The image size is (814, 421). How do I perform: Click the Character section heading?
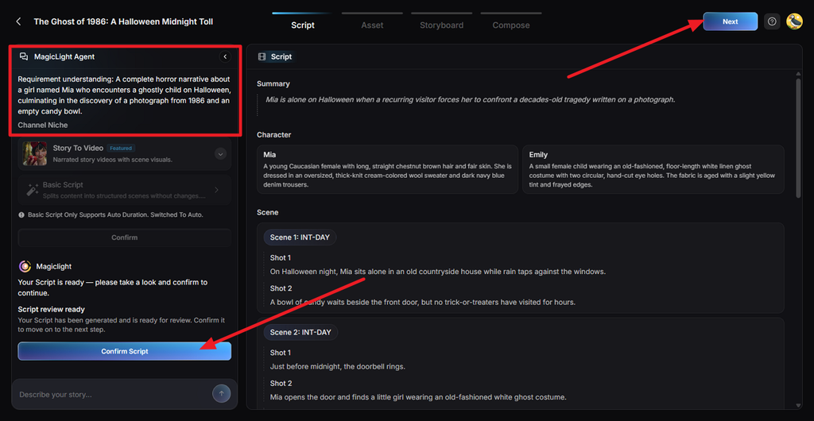click(274, 135)
